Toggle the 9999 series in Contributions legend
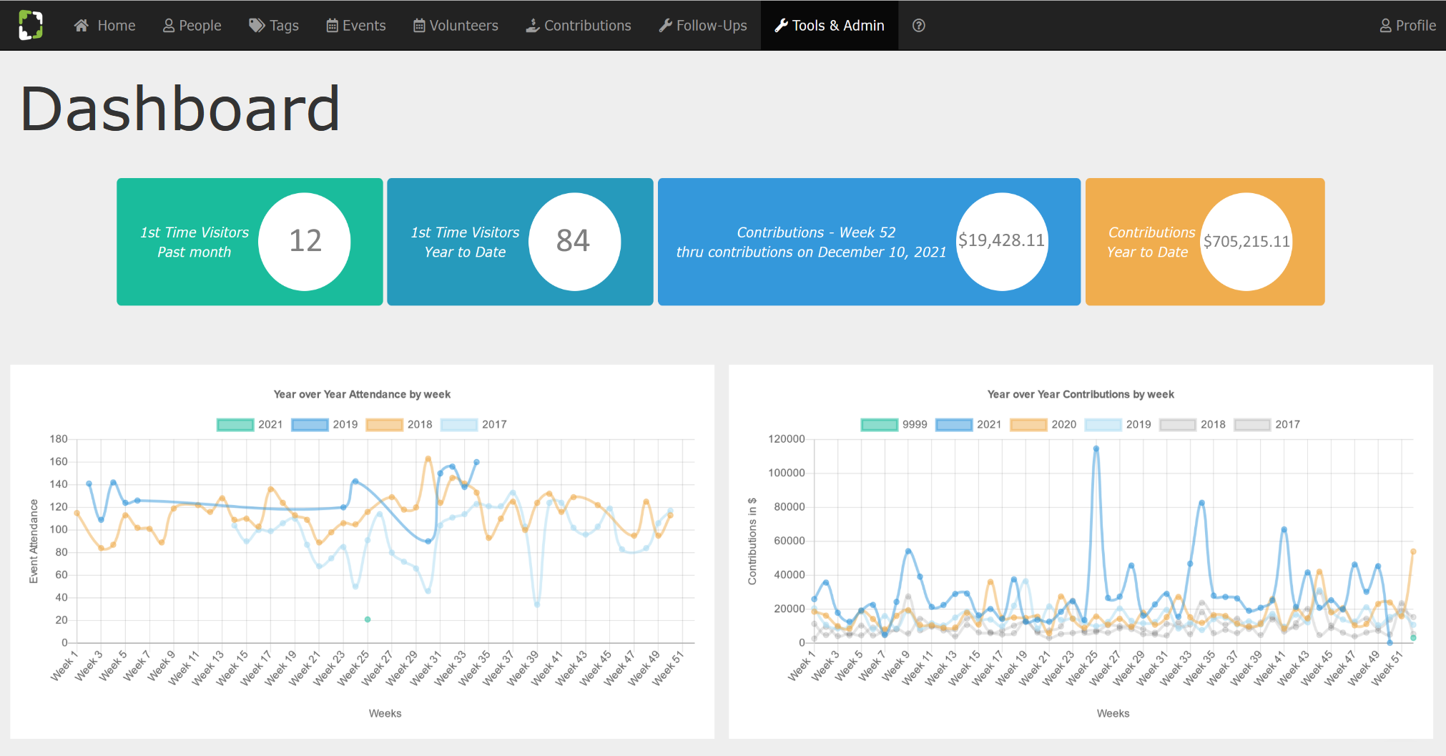Image resolution: width=1446 pixels, height=756 pixels. [x=893, y=425]
